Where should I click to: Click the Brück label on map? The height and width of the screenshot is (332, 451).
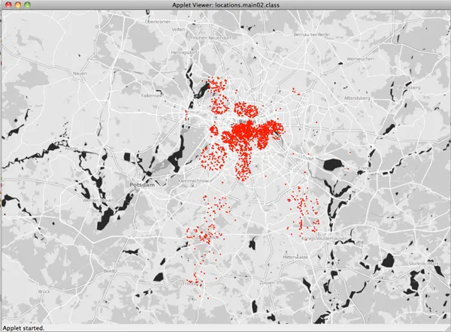(x=44, y=291)
